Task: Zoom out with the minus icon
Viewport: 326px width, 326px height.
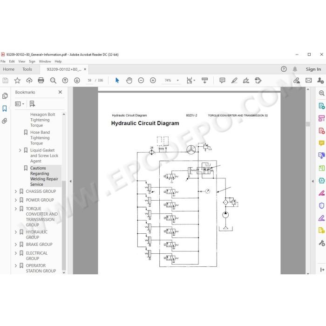Action: pyautogui.click(x=141, y=81)
